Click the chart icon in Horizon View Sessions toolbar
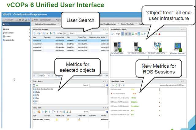 click(x=47, y=33)
